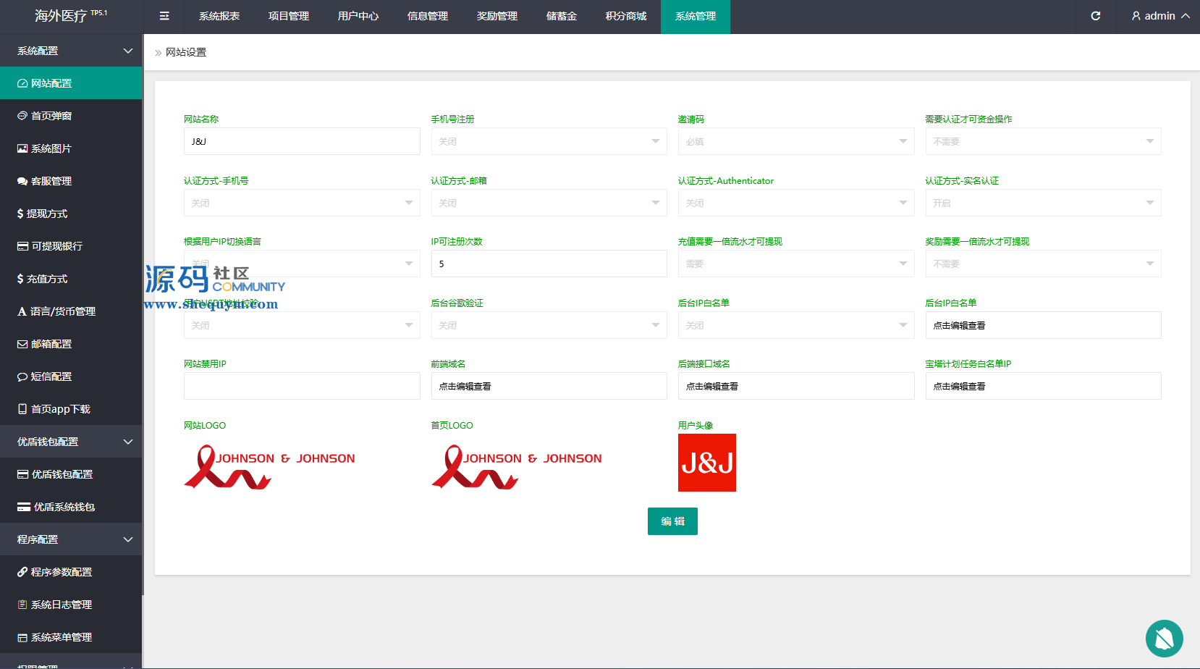
Task: Click the picture icon beside 系统图片
Action: 22,148
